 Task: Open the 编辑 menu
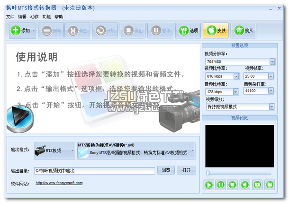(22, 17)
